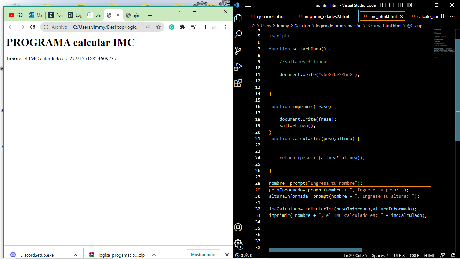Open Chrome's tab search dropdown
The image size is (460, 259).
tap(179, 11)
